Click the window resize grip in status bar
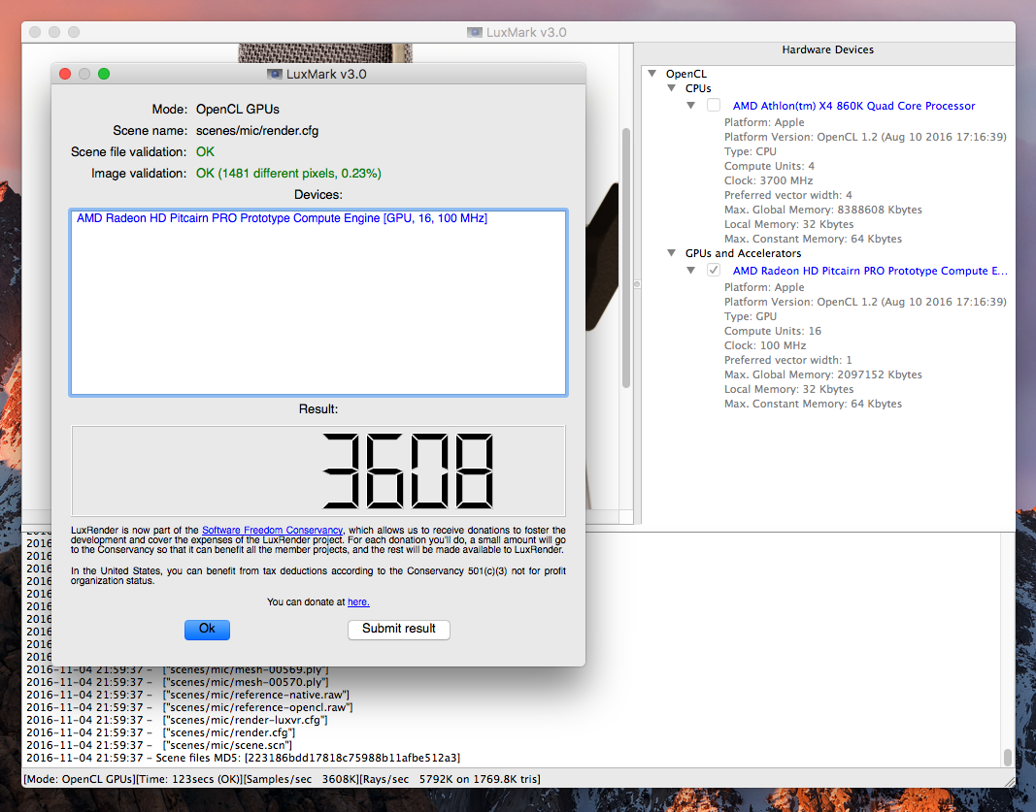Screen dimensions: 1036x812 [1010, 782]
